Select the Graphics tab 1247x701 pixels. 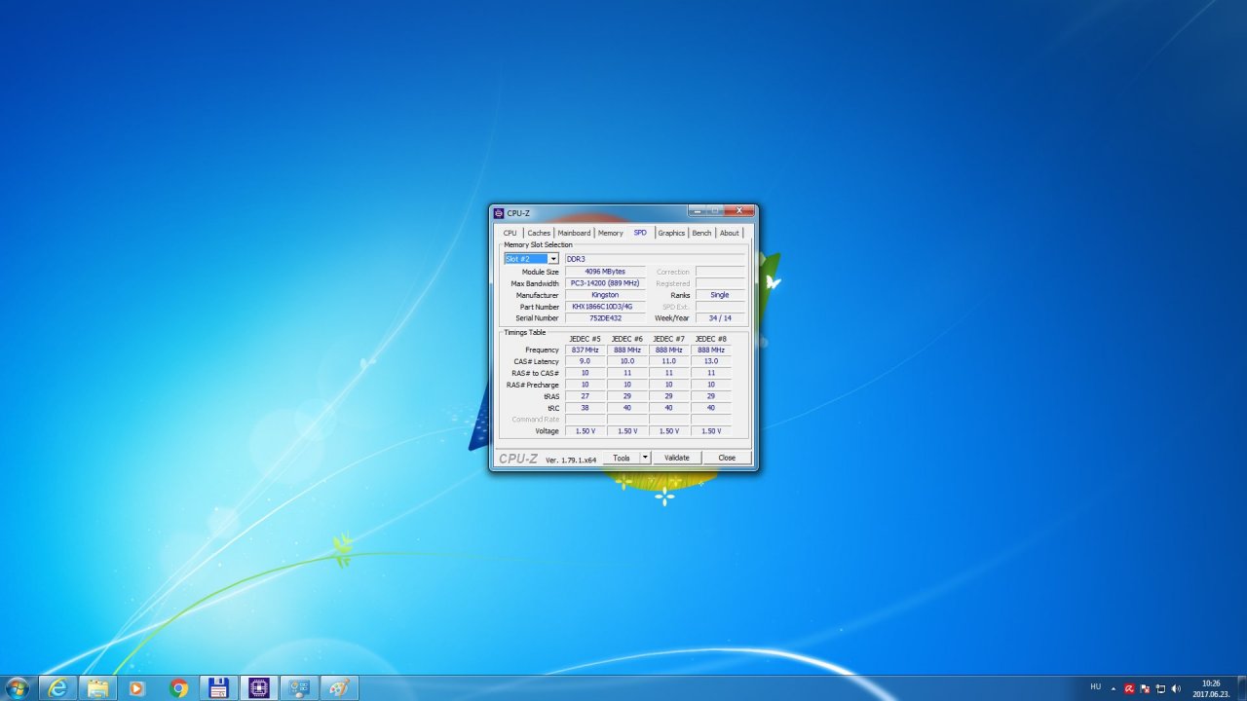pyautogui.click(x=671, y=233)
